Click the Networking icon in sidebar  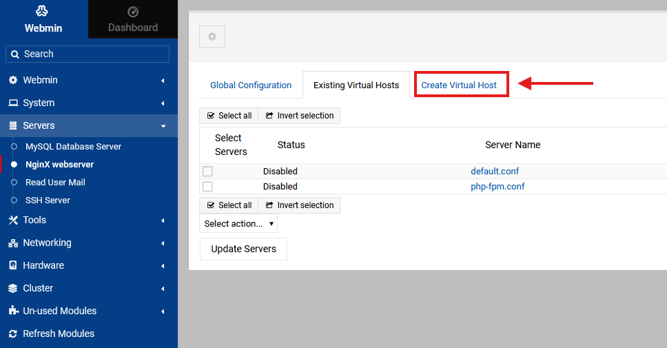[13, 243]
